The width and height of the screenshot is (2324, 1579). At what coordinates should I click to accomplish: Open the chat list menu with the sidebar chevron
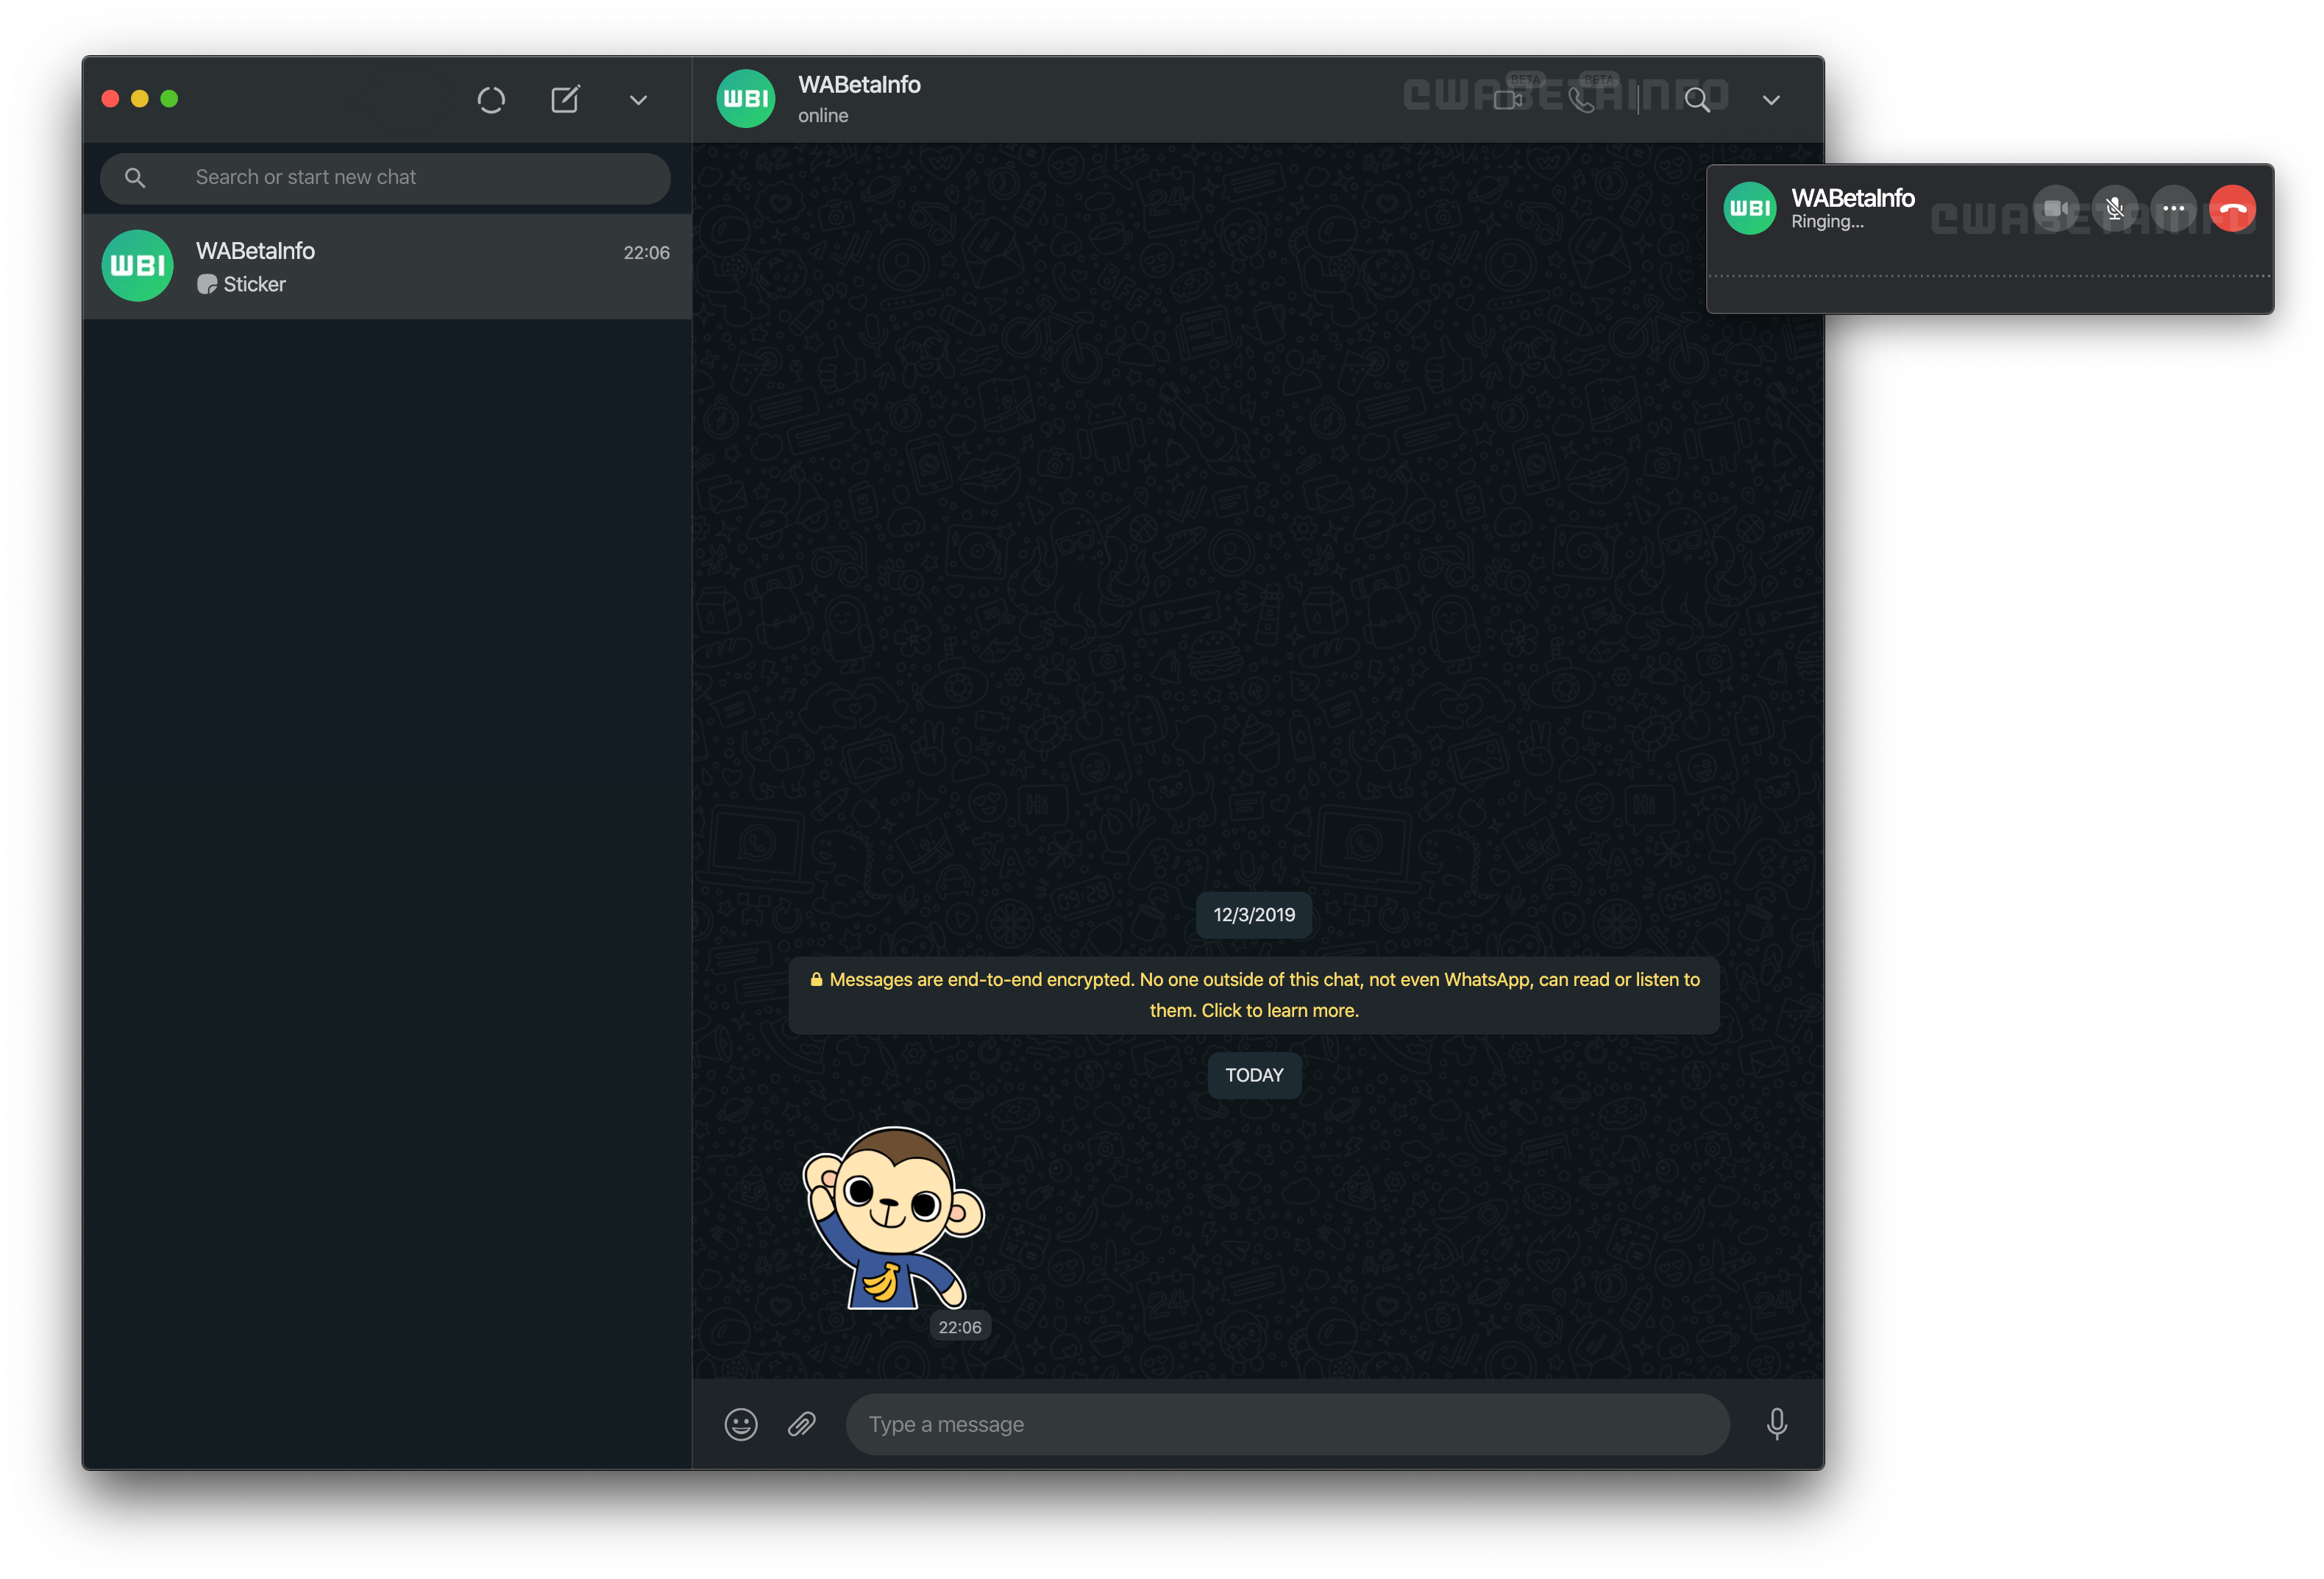pyautogui.click(x=638, y=100)
